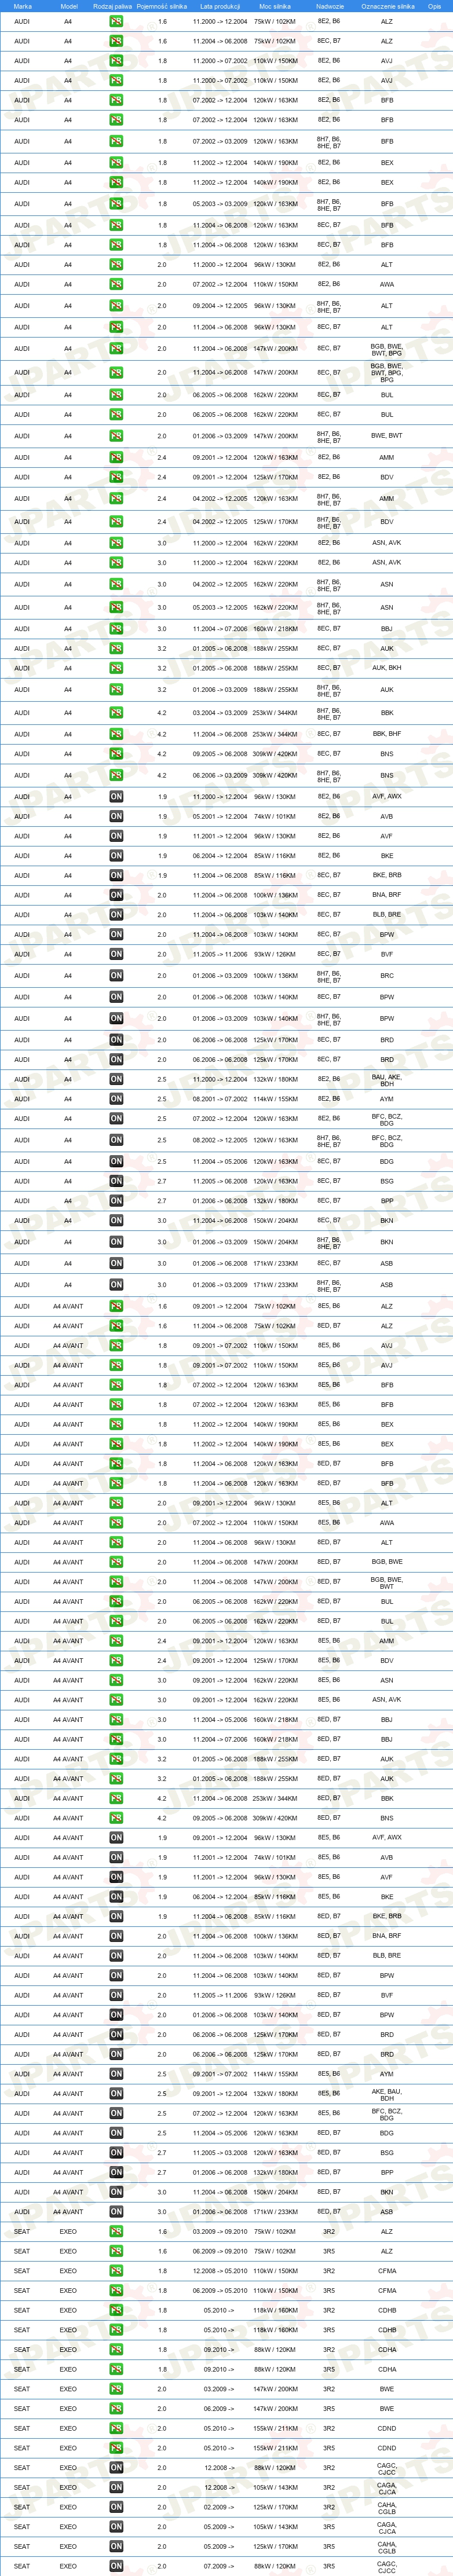
Task: Click petrol icon in Seat Exeo CDHB 3R2 row
Action: (116, 2310)
